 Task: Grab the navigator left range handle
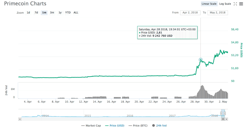221,113
